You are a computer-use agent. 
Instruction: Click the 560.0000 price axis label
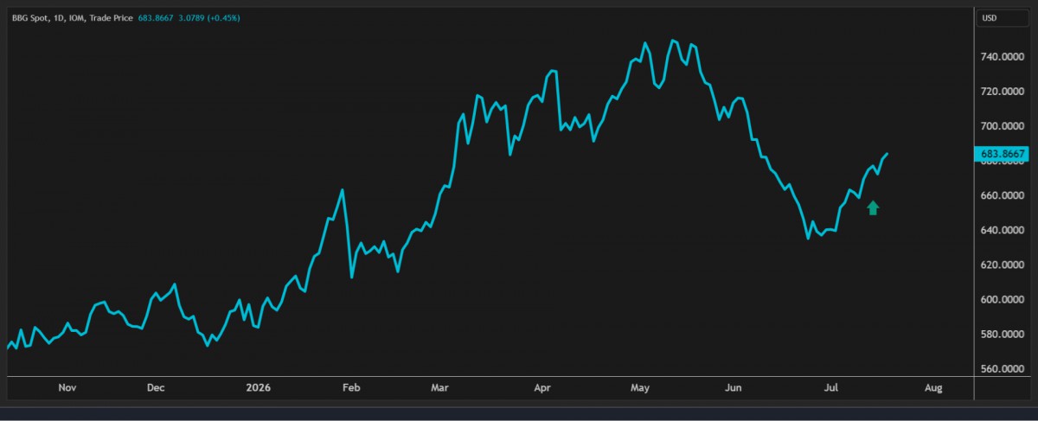(1003, 369)
